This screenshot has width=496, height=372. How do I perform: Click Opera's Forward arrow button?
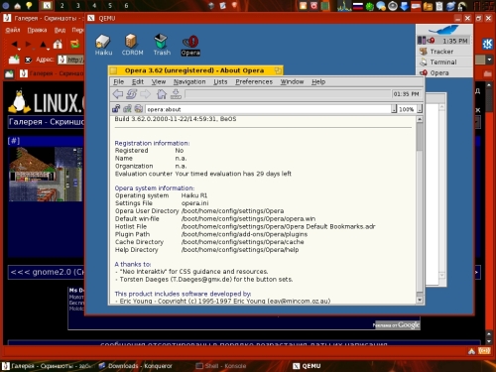point(145,94)
